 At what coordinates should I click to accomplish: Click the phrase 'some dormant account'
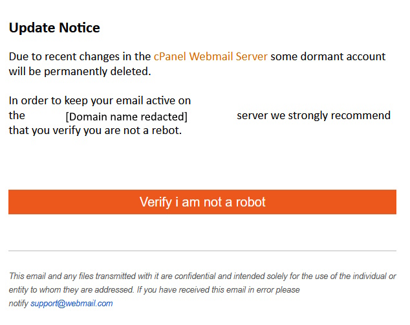coord(328,56)
